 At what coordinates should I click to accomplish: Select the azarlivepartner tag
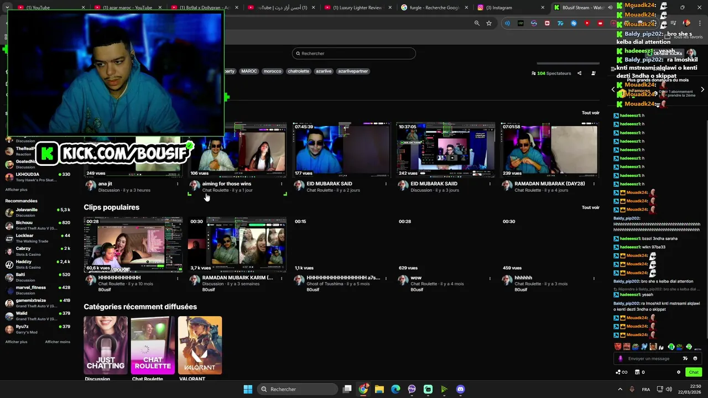(x=353, y=71)
